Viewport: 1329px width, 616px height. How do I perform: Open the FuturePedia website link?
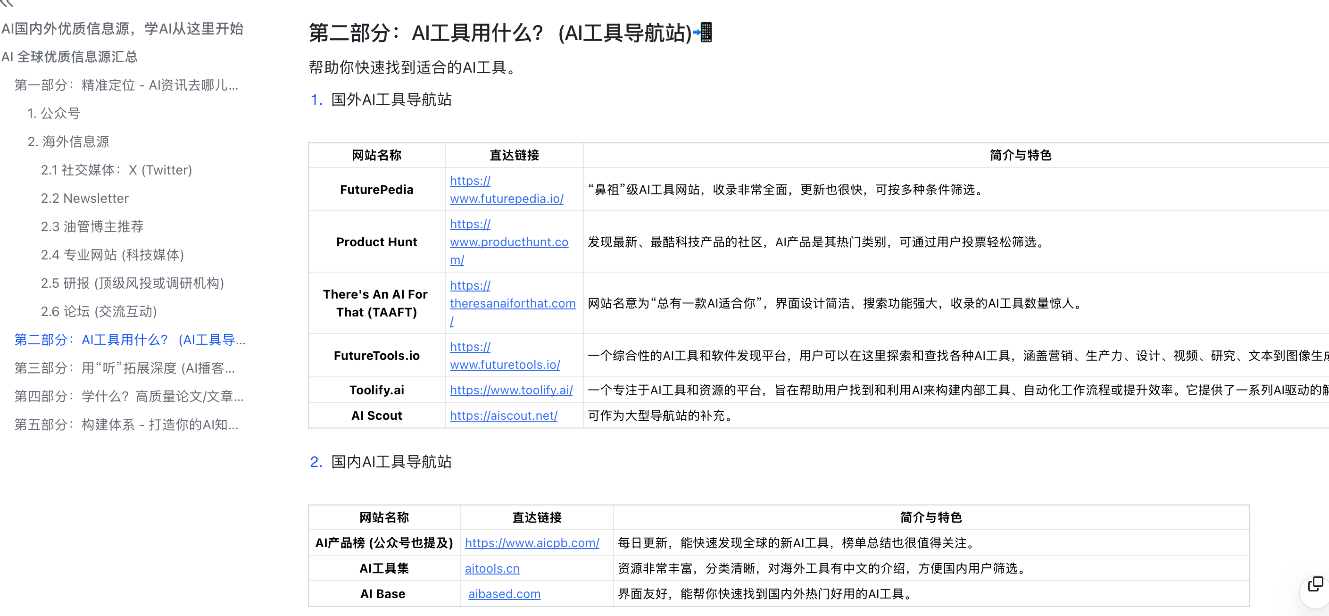pyautogui.click(x=506, y=199)
